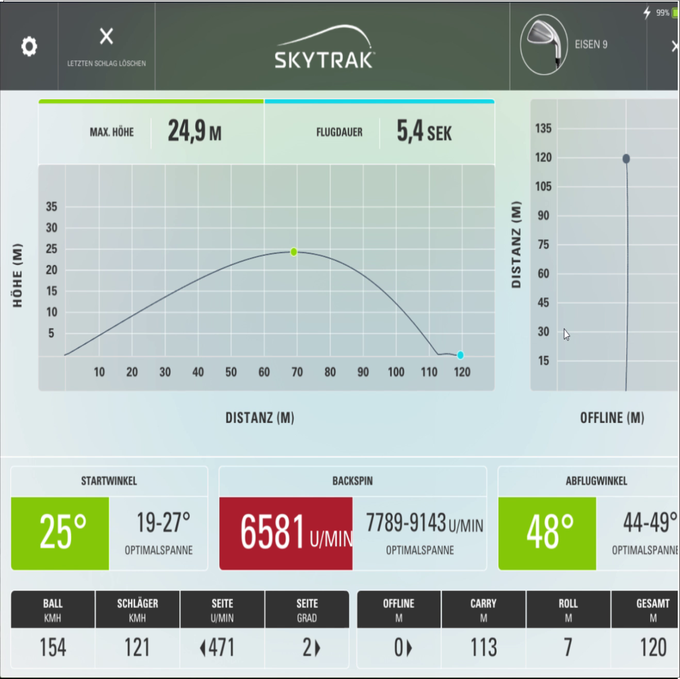Image resolution: width=680 pixels, height=679 pixels.
Task: Click the Carry distance value 113
Action: click(x=483, y=647)
